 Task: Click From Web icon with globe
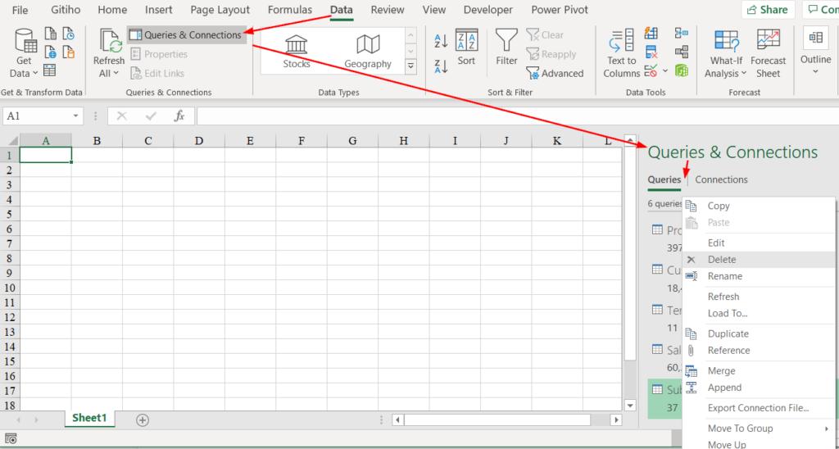point(50,52)
